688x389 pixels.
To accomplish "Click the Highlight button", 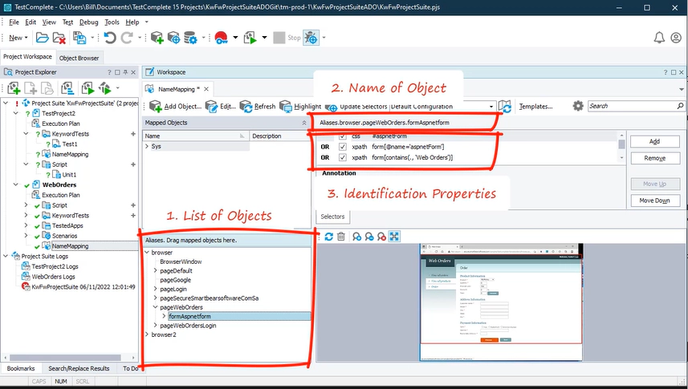I will coord(300,106).
